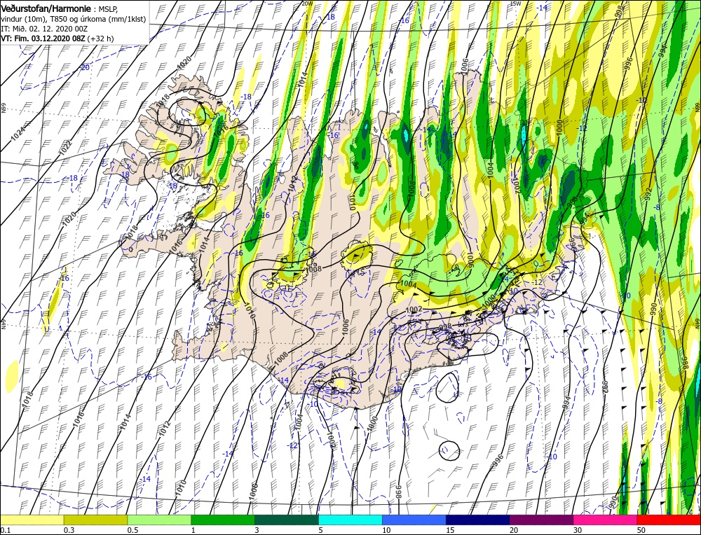Click the 'IT: Mið. 02. 12. 2020 00Z' line
The image size is (701, 535).
pyautogui.click(x=45, y=29)
